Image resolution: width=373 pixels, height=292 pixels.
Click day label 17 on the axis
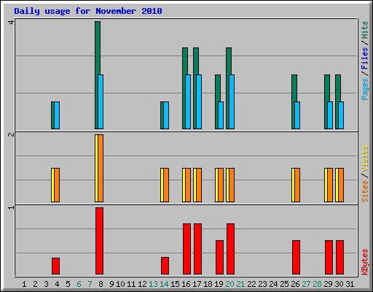point(197,284)
